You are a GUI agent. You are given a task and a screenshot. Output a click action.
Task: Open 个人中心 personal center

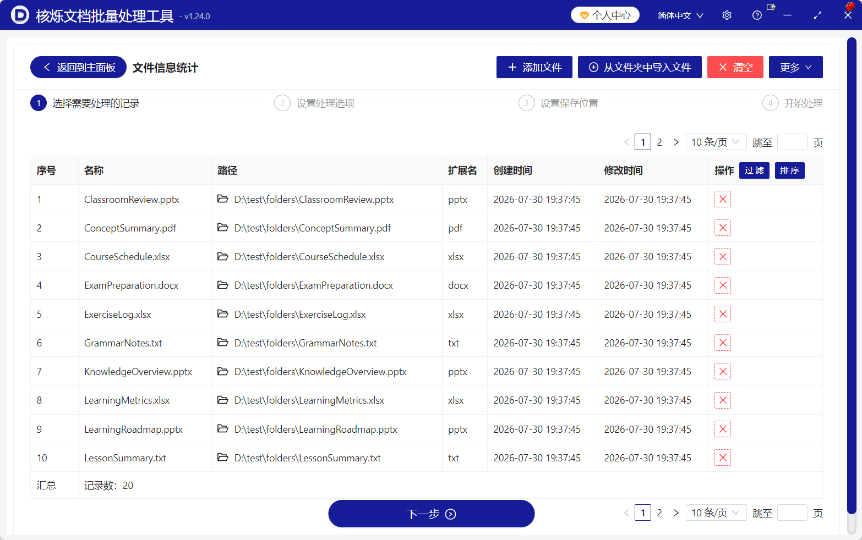tap(605, 15)
